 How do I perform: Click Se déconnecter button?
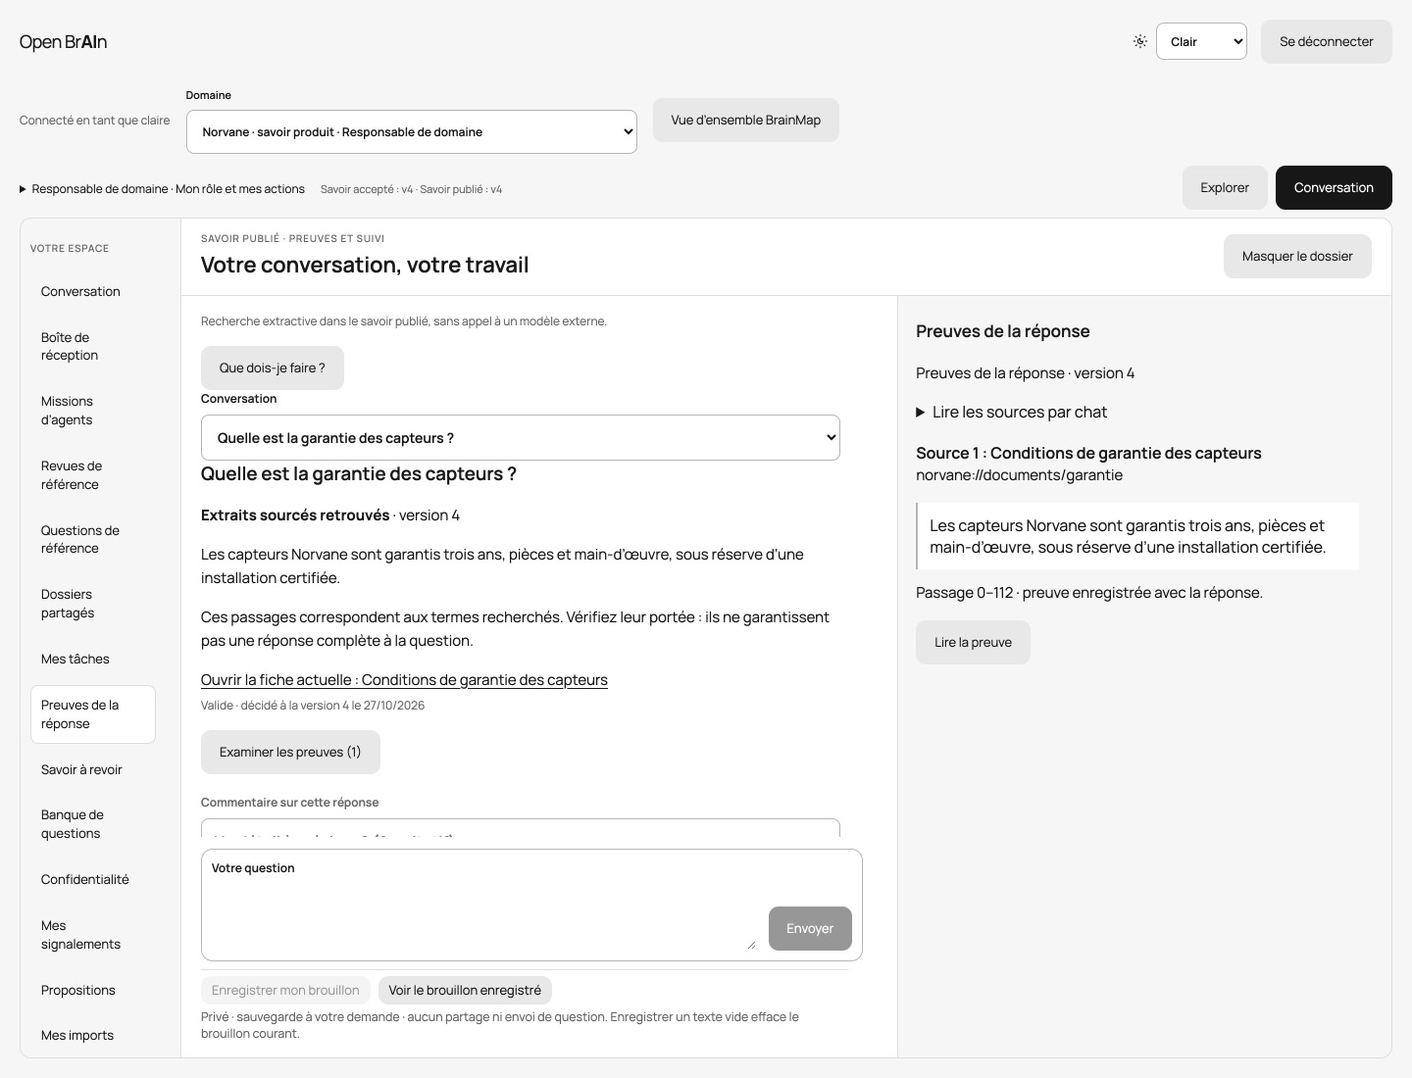coord(1326,41)
